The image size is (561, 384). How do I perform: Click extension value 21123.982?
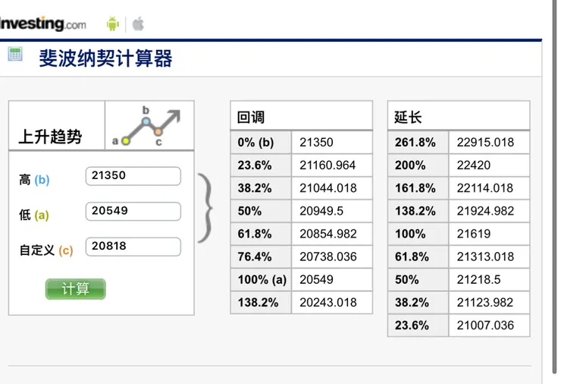click(x=484, y=302)
